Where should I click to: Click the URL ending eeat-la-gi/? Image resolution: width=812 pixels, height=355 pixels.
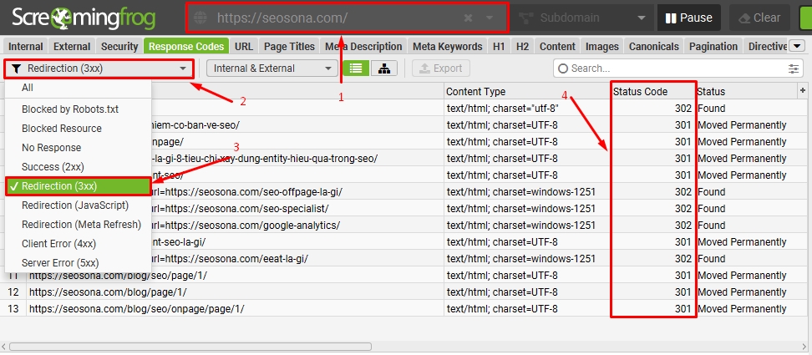tap(231, 259)
